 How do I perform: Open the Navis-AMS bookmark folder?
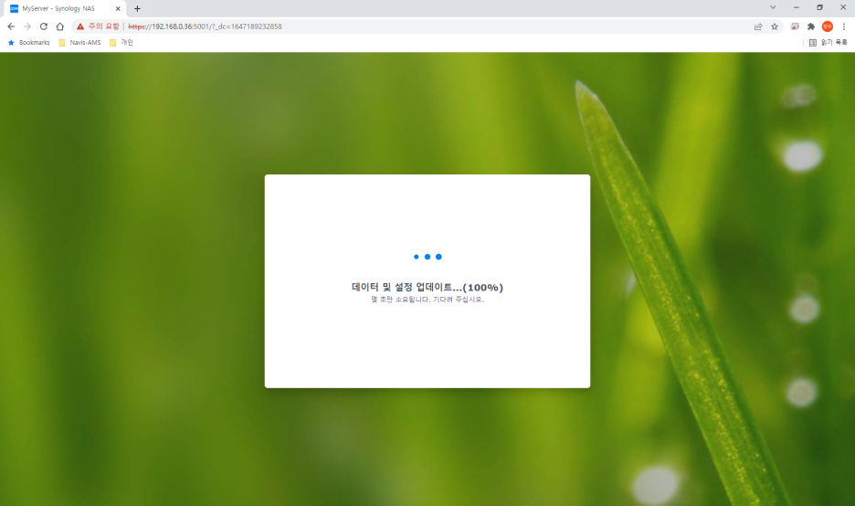click(x=79, y=43)
